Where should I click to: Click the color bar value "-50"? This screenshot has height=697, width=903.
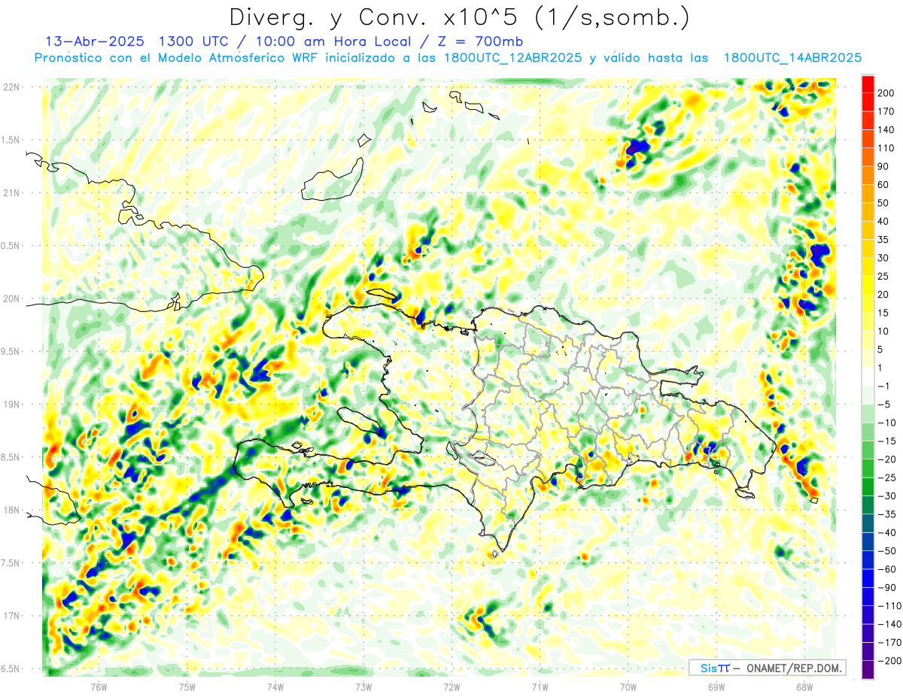pyautogui.click(x=886, y=551)
